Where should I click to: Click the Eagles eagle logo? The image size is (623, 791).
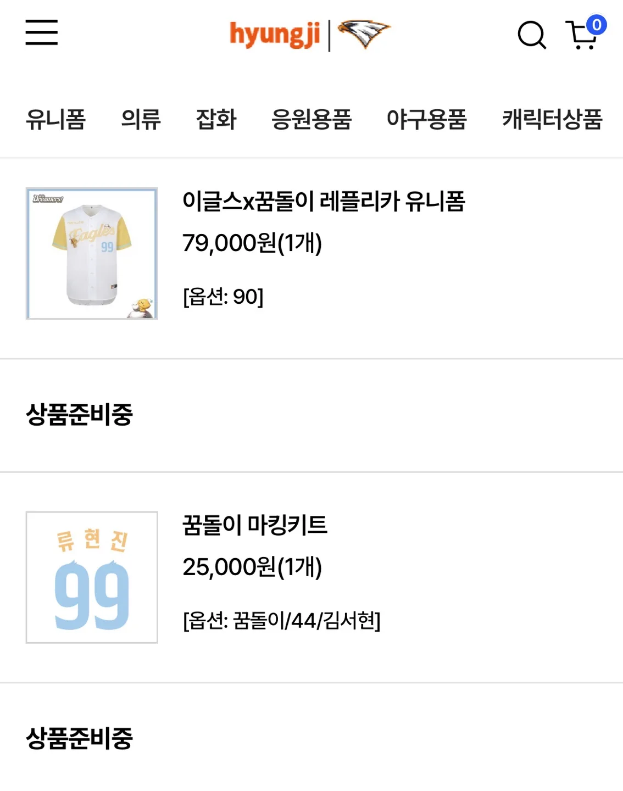pyautogui.click(x=364, y=34)
